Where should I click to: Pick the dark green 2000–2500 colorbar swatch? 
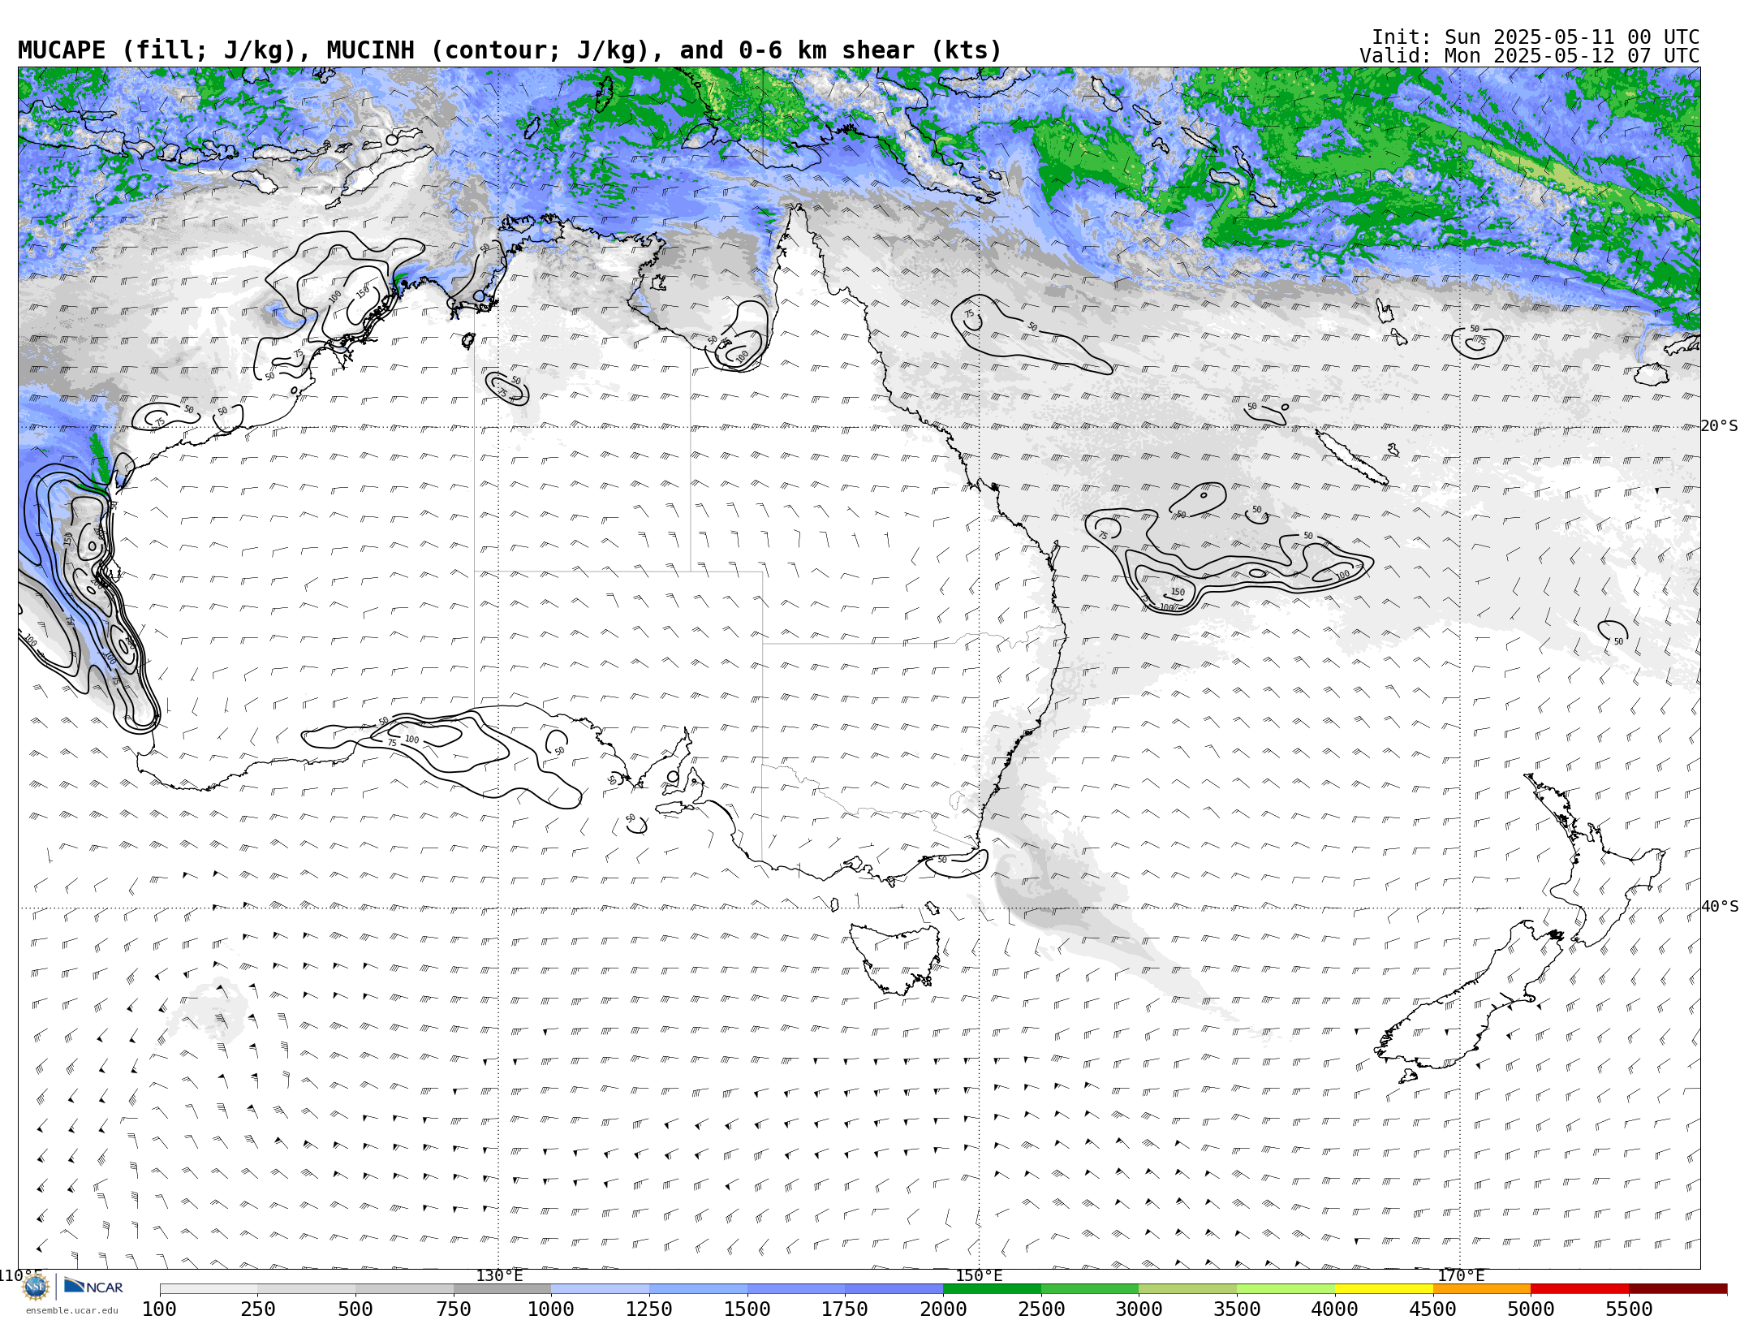pos(992,1289)
